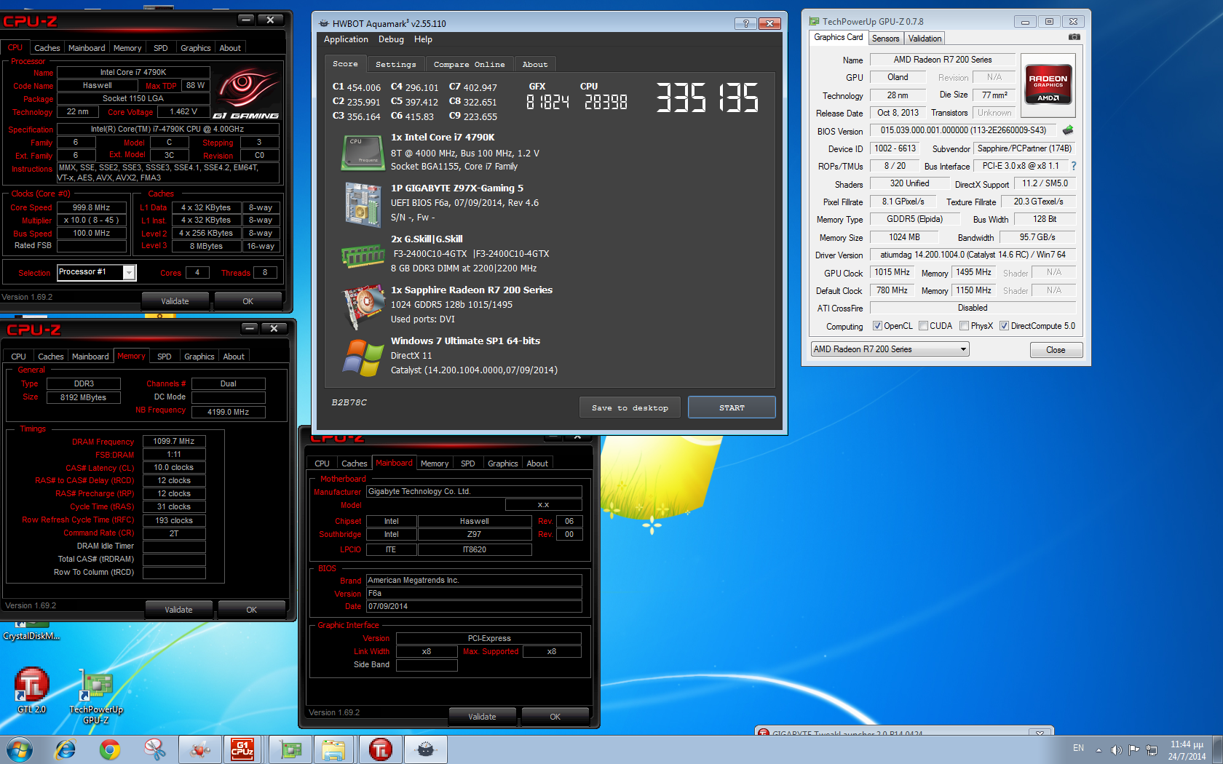Switch to the Settings tab in Aquamark
The height and width of the screenshot is (764, 1223).
point(395,64)
